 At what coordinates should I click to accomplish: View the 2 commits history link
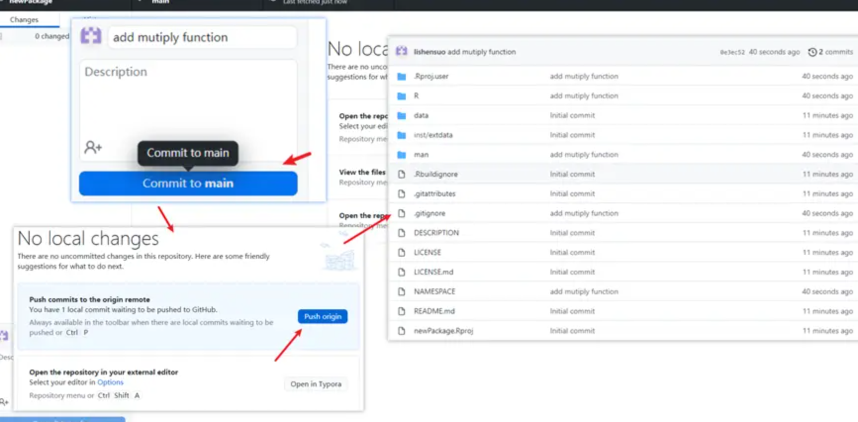[x=835, y=52]
